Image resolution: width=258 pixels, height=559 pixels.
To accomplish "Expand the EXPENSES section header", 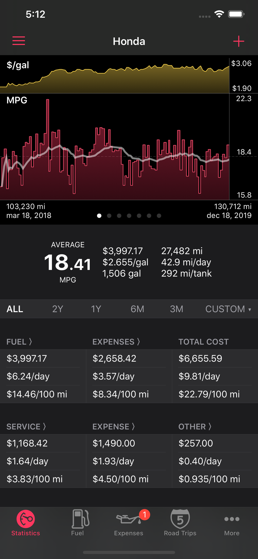I will (116, 342).
